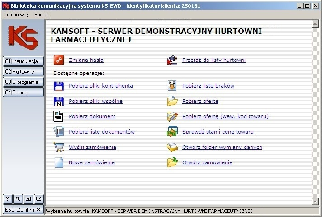Click the question mark button in the sidebar
Screen dimensions: 322x217
(x=8, y=199)
